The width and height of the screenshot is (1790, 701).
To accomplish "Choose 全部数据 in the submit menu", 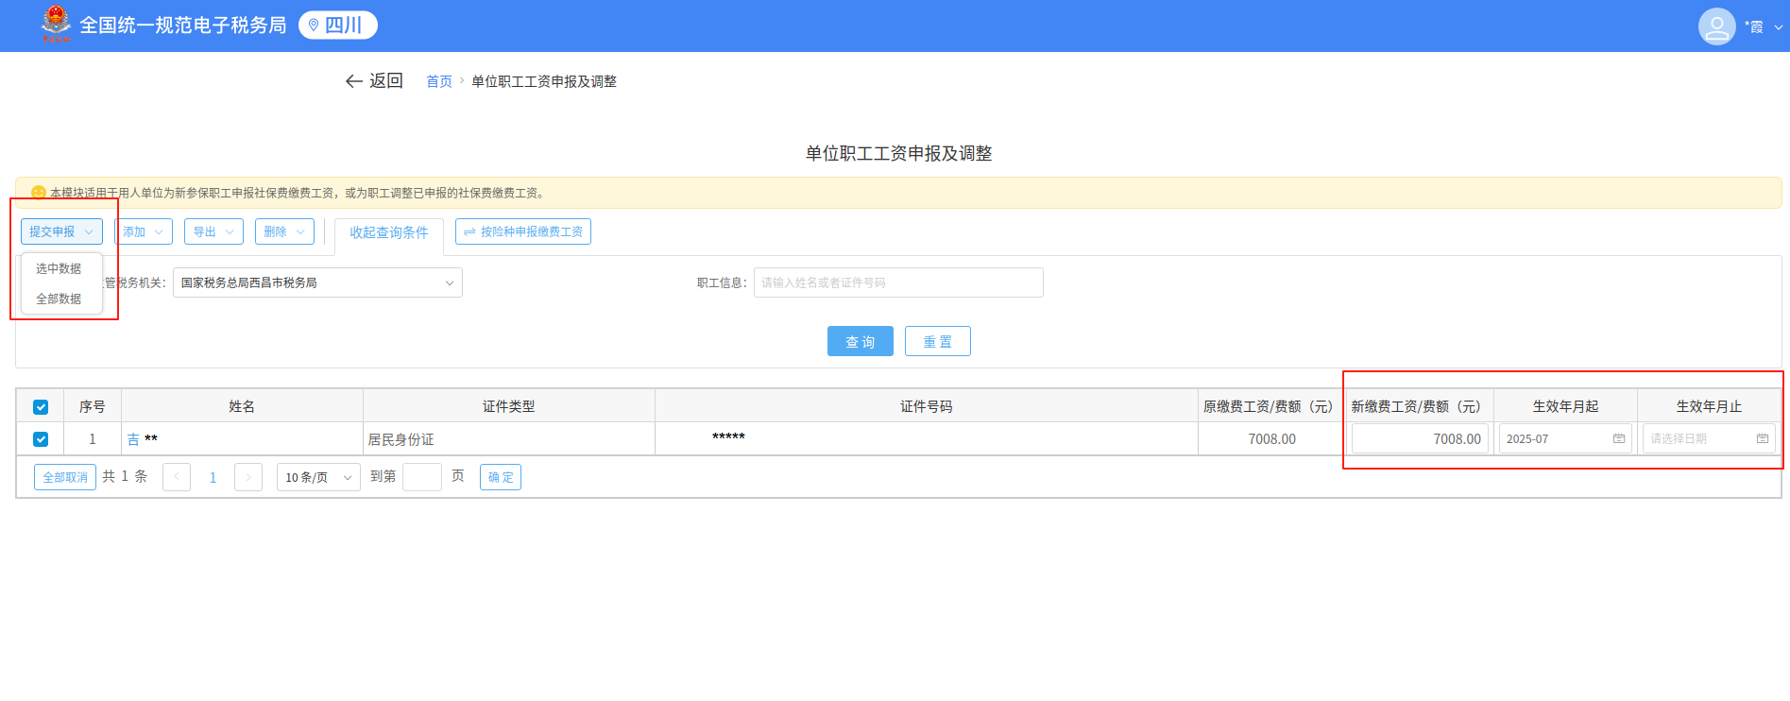I will (59, 299).
